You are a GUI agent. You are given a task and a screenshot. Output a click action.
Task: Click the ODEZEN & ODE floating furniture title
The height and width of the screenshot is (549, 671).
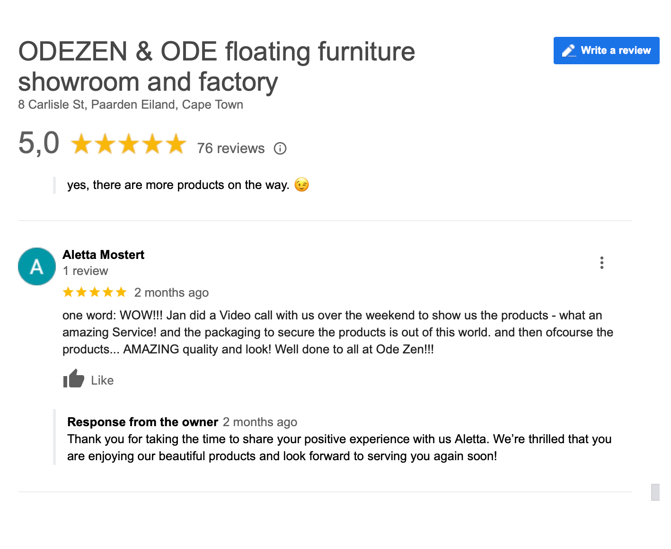tap(216, 66)
